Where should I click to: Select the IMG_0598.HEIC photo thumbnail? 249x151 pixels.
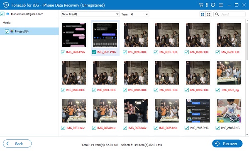[198, 35]
